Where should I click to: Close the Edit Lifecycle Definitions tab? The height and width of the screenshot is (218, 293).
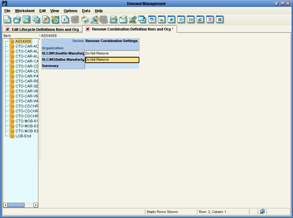point(7,29)
